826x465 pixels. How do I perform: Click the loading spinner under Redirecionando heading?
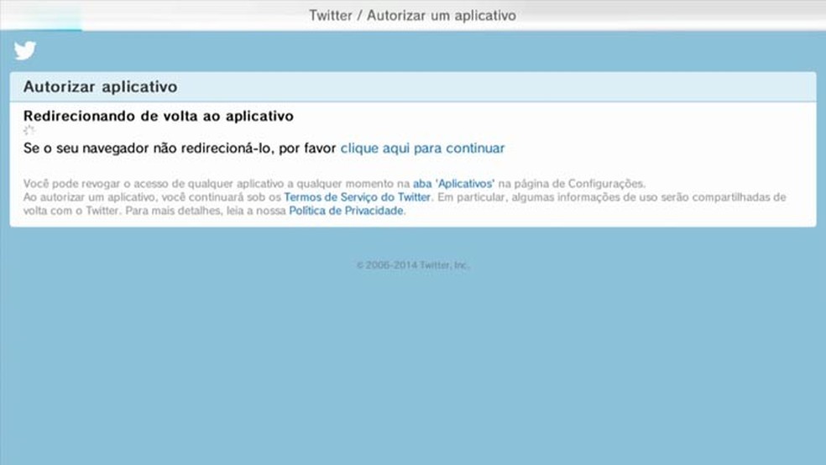click(x=29, y=130)
